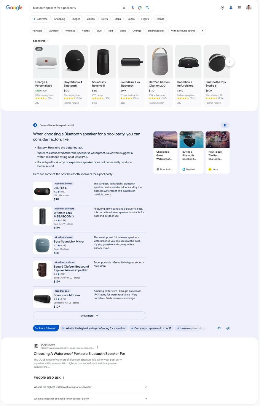Open Search Labs flask icon
The width and height of the screenshot is (260, 406).
point(231,8)
